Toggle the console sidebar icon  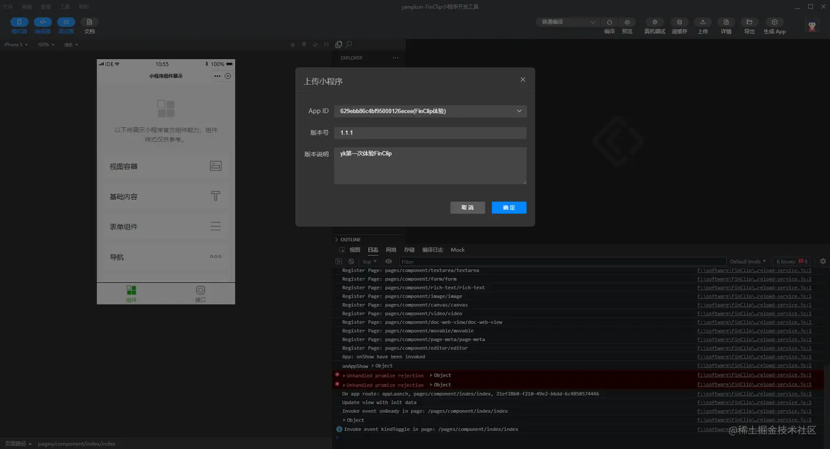pyautogui.click(x=339, y=262)
